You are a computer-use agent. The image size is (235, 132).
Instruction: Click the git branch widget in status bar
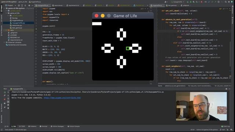223,129
